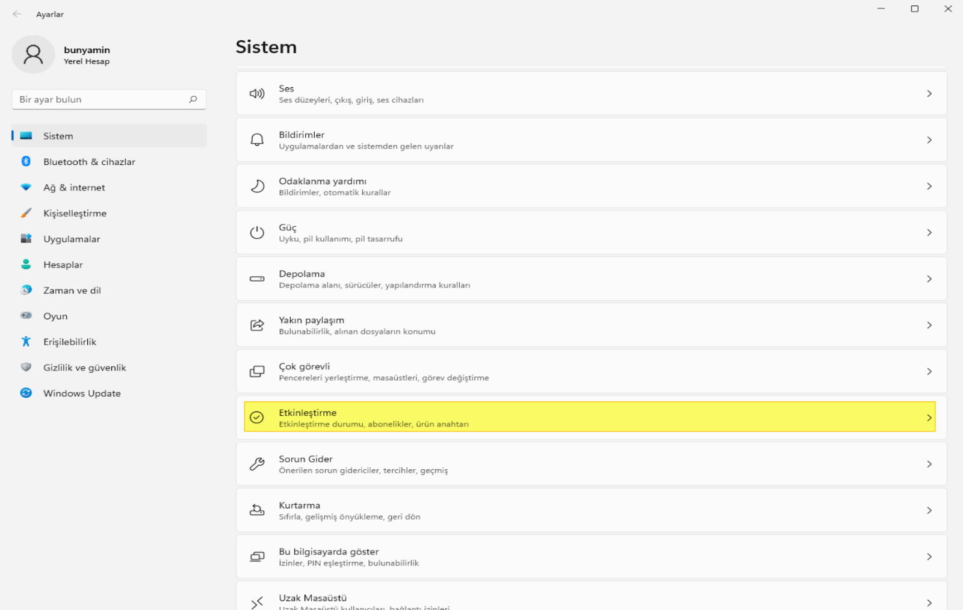Click the Depolama drive icon
This screenshot has width=963, height=610.
coord(257,279)
